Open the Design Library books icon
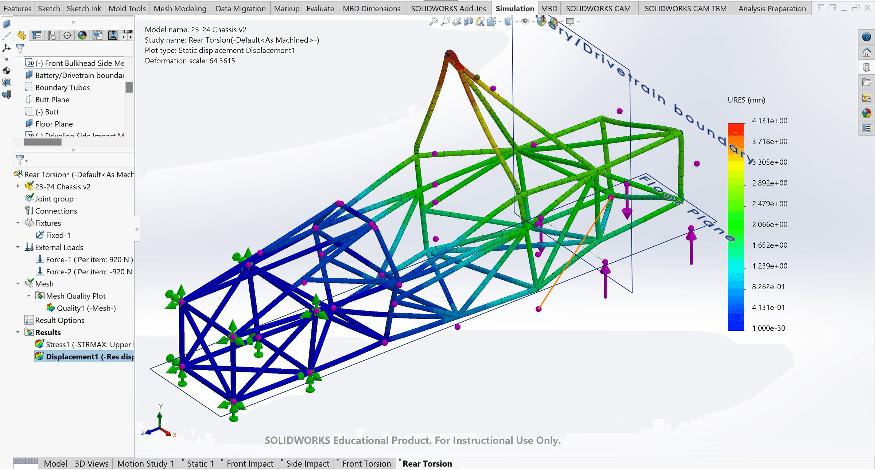 867,67
